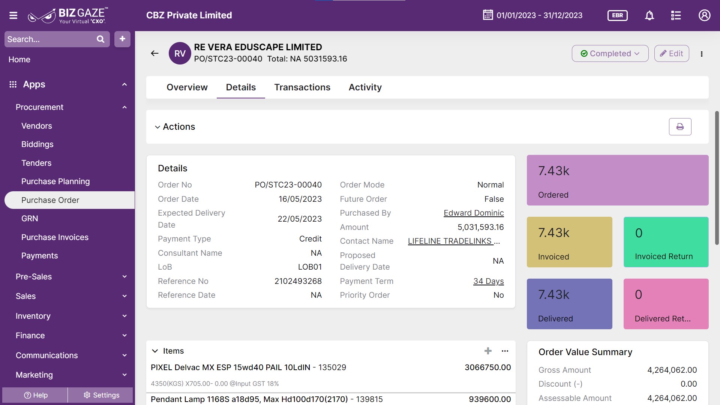Viewport: 720px width, 405px height.
Task: Click the pink Delivered Ret... tile
Action: pos(666,304)
